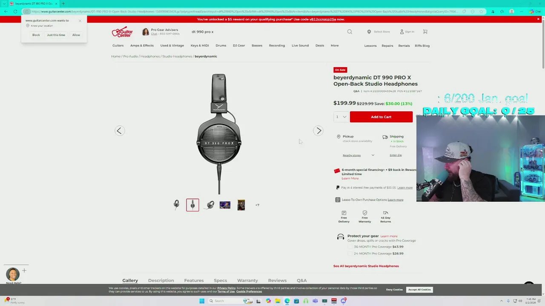Viewport: 545px width, 306px height.
Task: Show the +7 more gallery images
Action: pyautogui.click(x=257, y=205)
